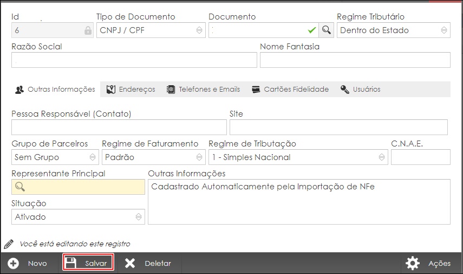Expand the Grupo de Parceiros dropdown
This screenshot has height=274, width=463.
click(55, 157)
